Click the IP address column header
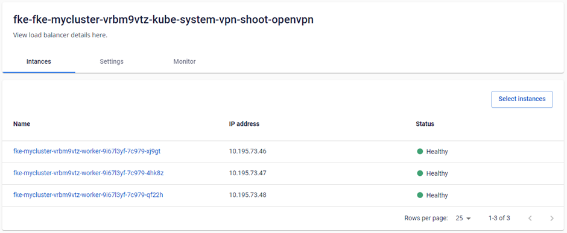Screen dimensions: 567x233 [244, 123]
